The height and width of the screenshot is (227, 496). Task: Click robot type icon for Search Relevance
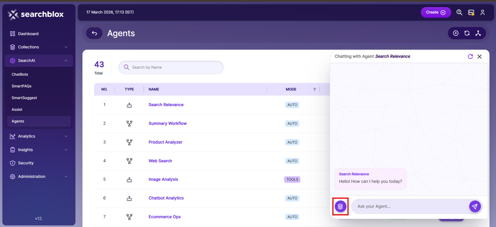[x=129, y=105]
